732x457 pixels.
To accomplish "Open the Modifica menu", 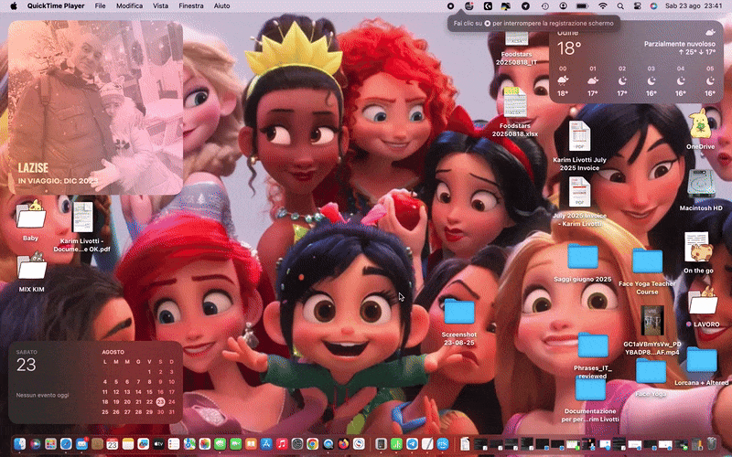I will (x=129, y=6).
